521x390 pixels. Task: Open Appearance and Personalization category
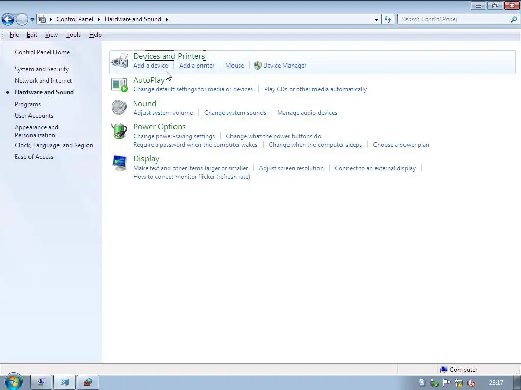click(x=37, y=132)
